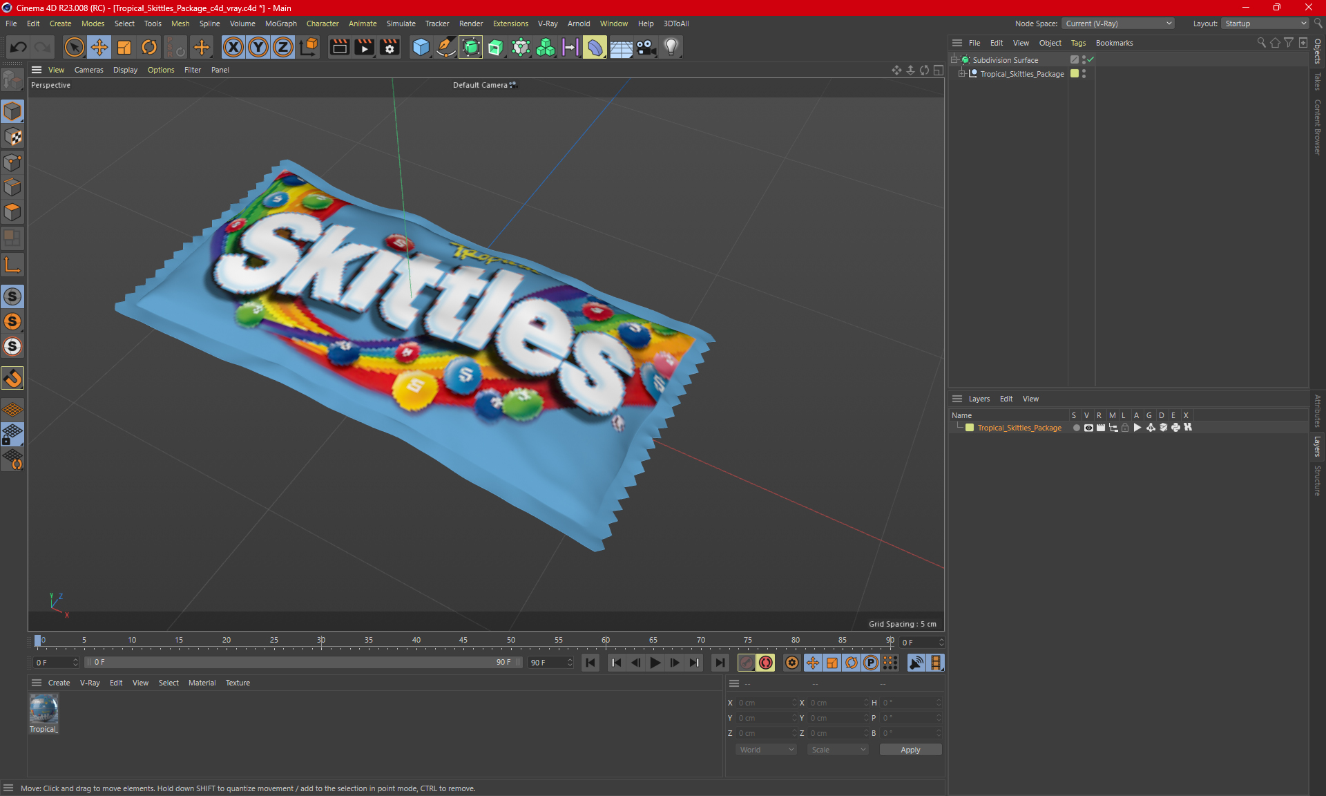The height and width of the screenshot is (796, 1326).
Task: Open the MoGraph menu
Action: pos(280,23)
